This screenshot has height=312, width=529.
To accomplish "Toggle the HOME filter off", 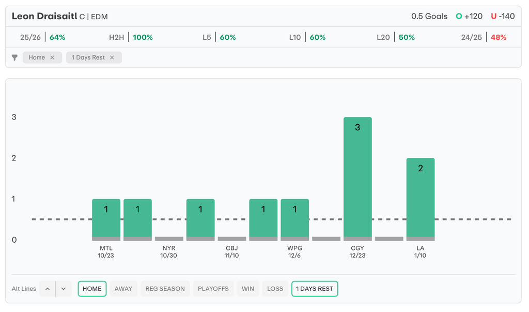I will [92, 289].
